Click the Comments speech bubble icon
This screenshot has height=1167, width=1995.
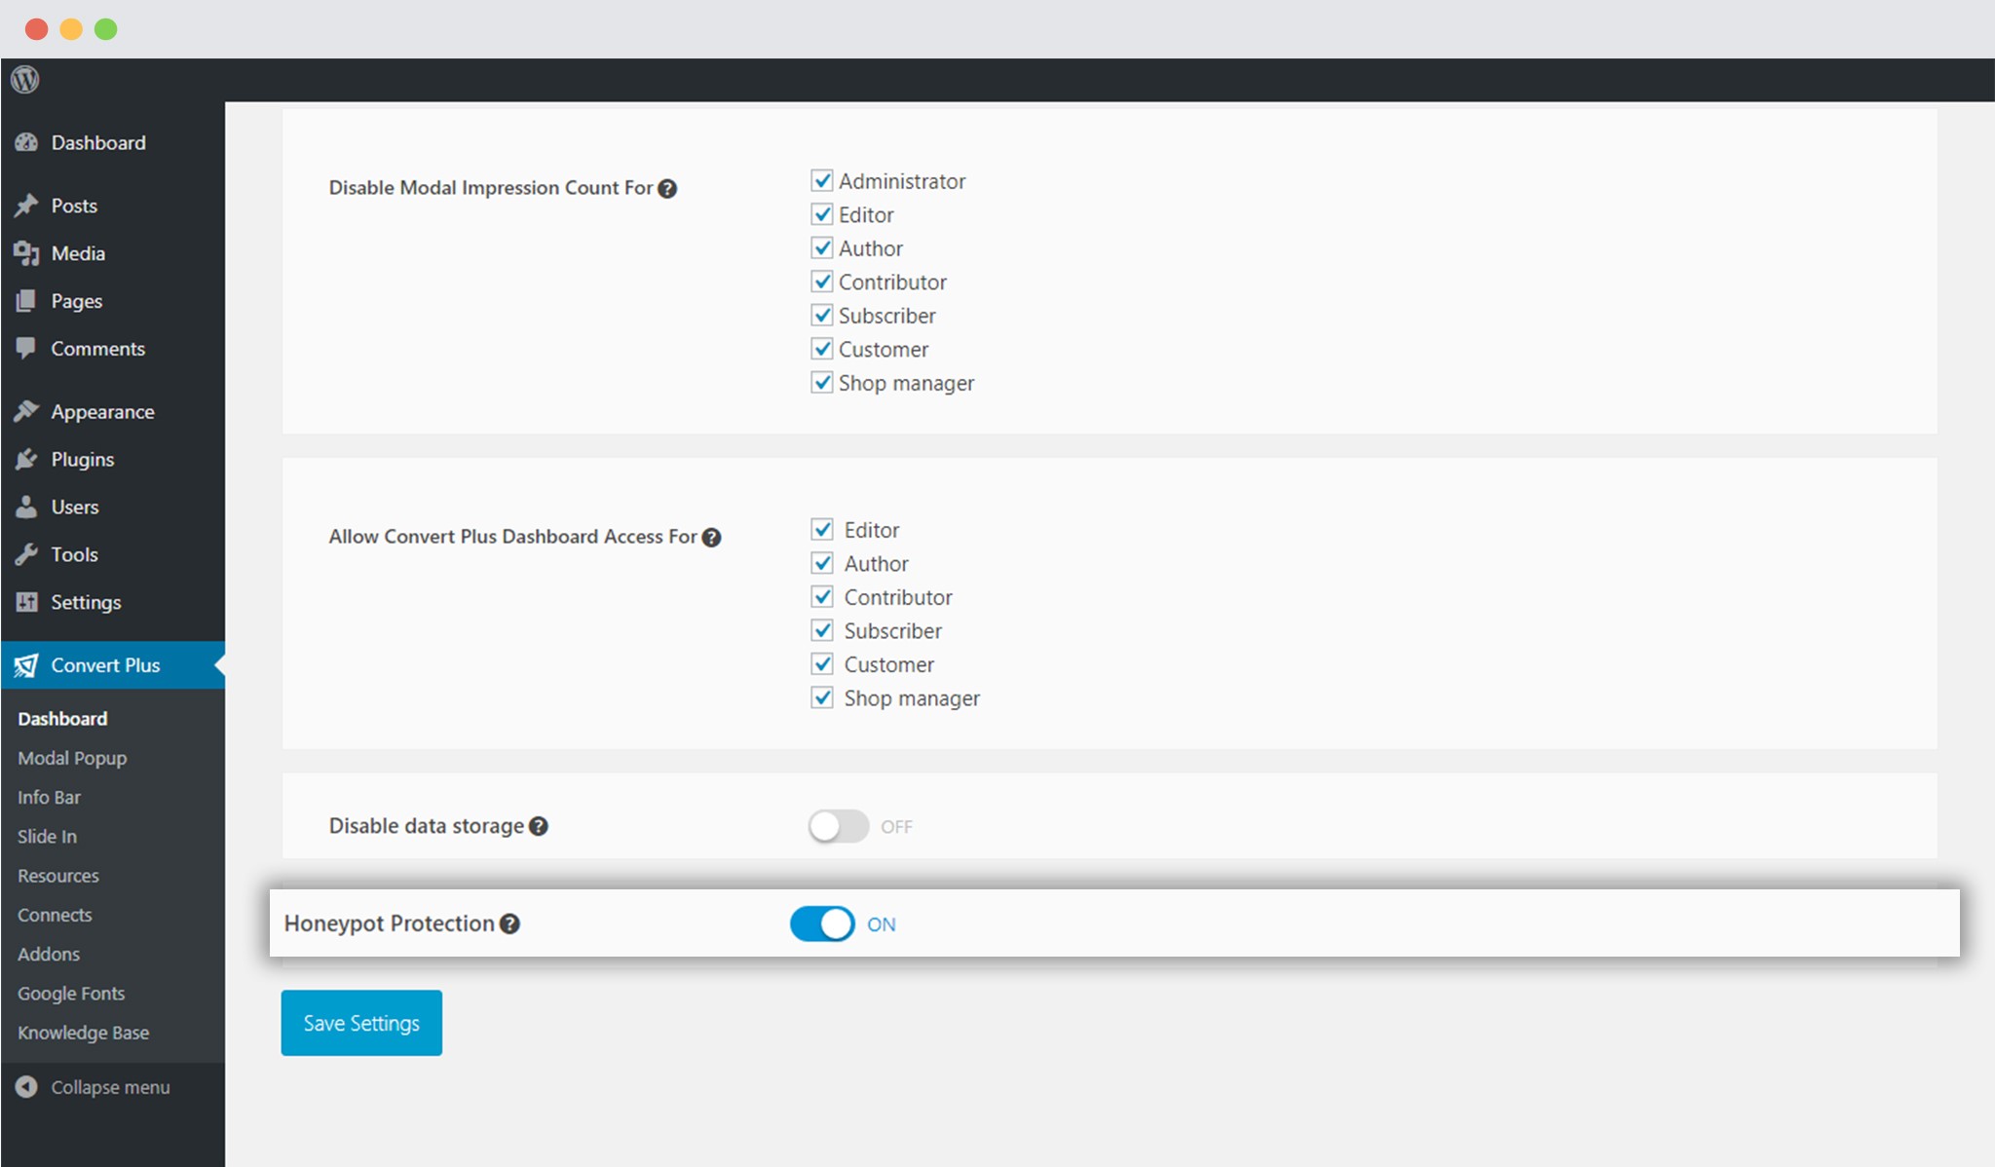[26, 348]
